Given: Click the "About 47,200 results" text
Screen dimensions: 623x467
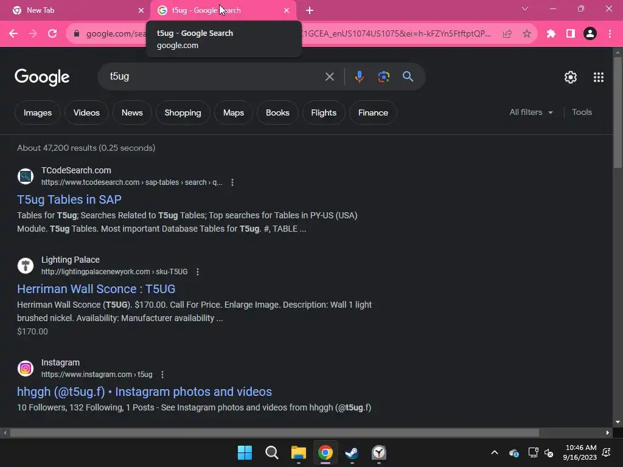Looking at the screenshot, I should pos(86,148).
